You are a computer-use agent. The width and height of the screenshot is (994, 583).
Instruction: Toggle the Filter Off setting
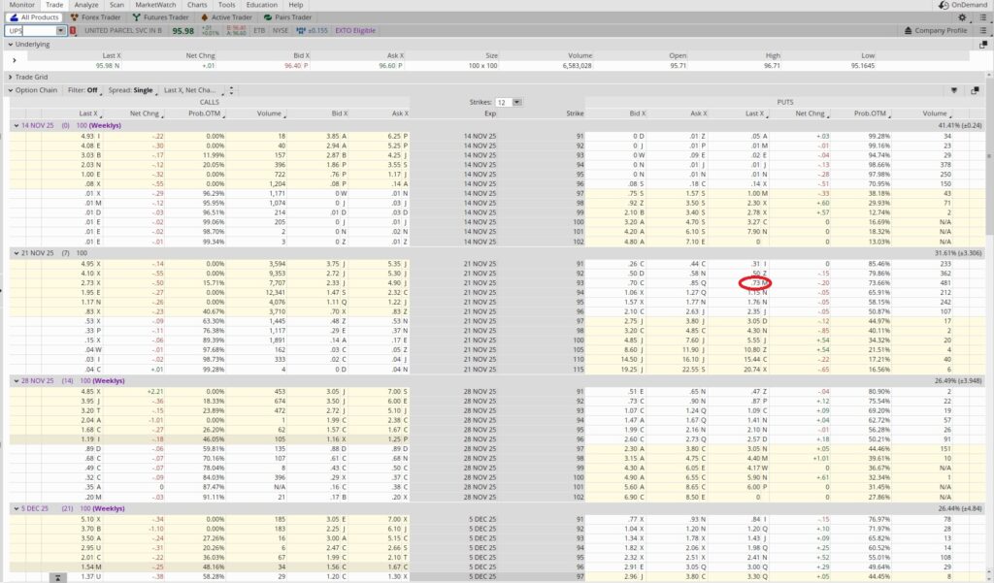[83, 89]
